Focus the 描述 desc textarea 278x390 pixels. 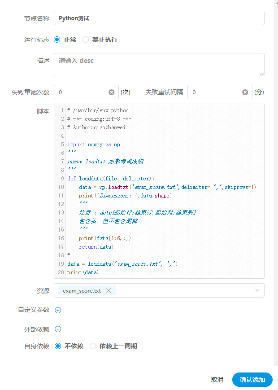pos(159,65)
